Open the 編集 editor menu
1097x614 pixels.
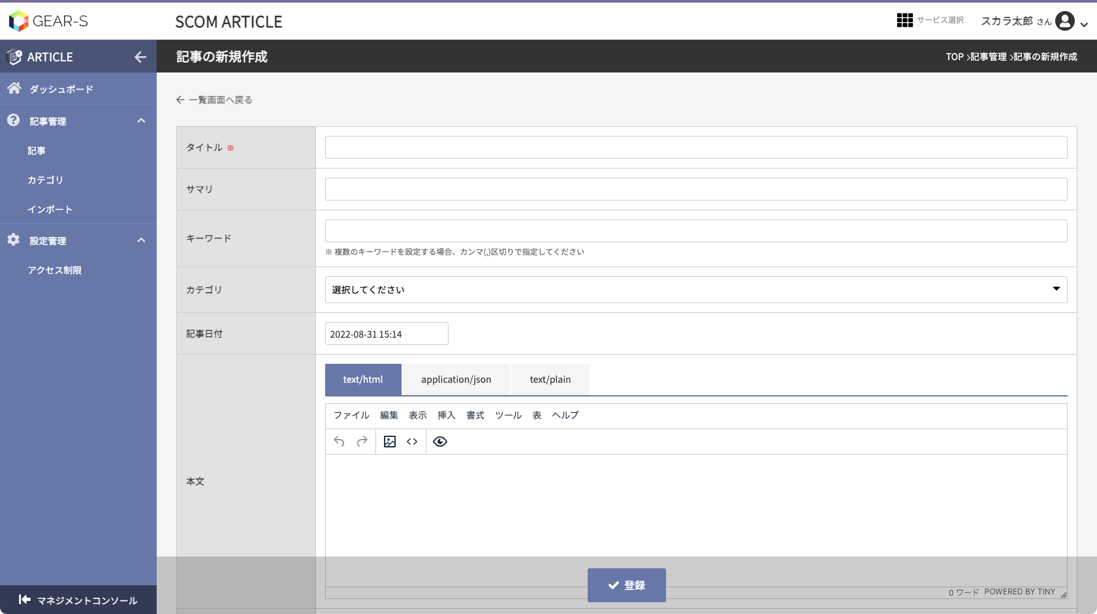[389, 415]
